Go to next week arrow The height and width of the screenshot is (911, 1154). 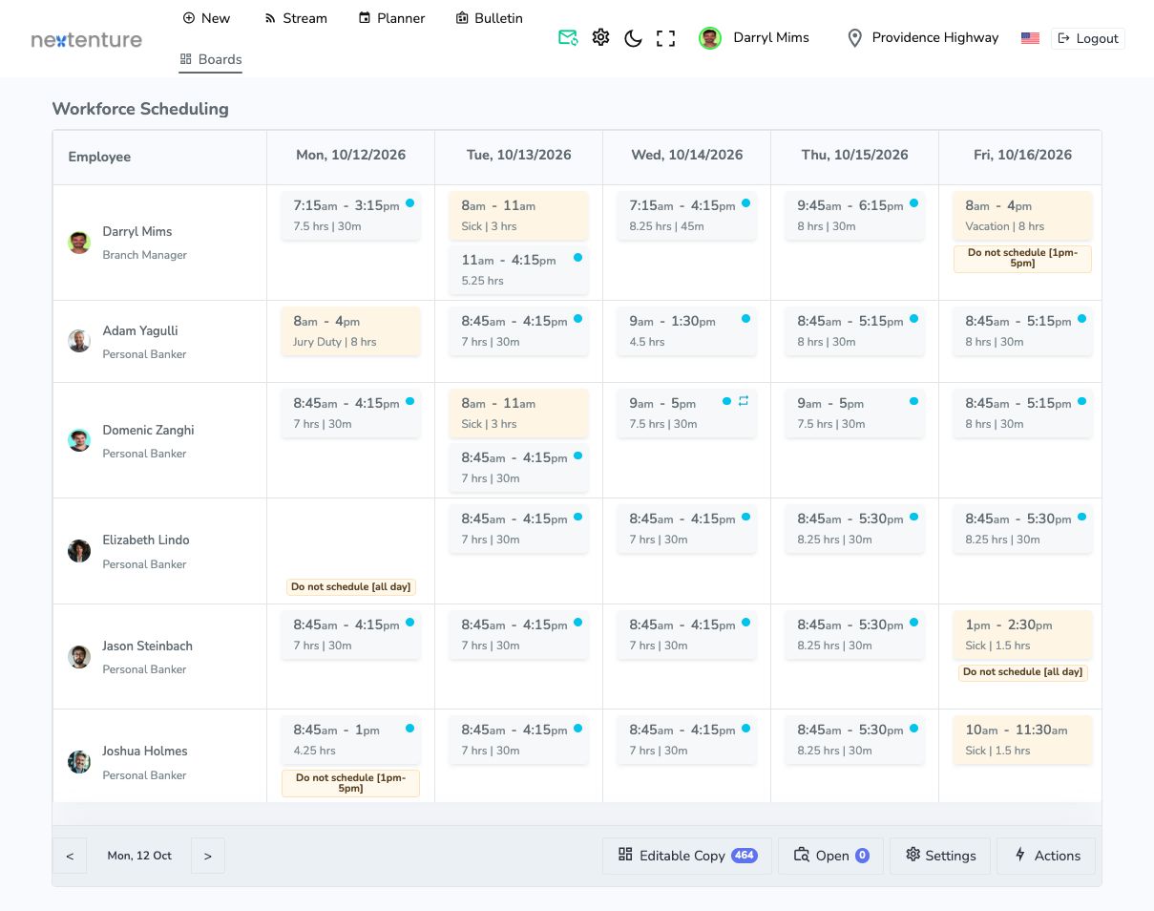(208, 856)
